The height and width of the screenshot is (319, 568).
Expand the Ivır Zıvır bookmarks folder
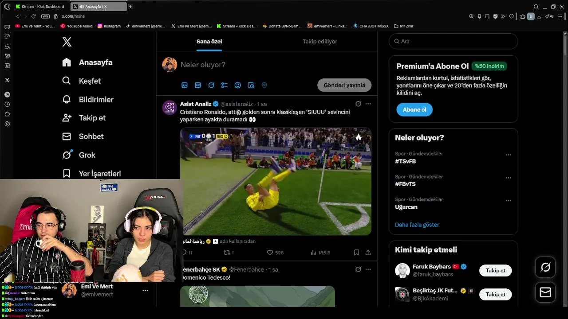point(403,26)
